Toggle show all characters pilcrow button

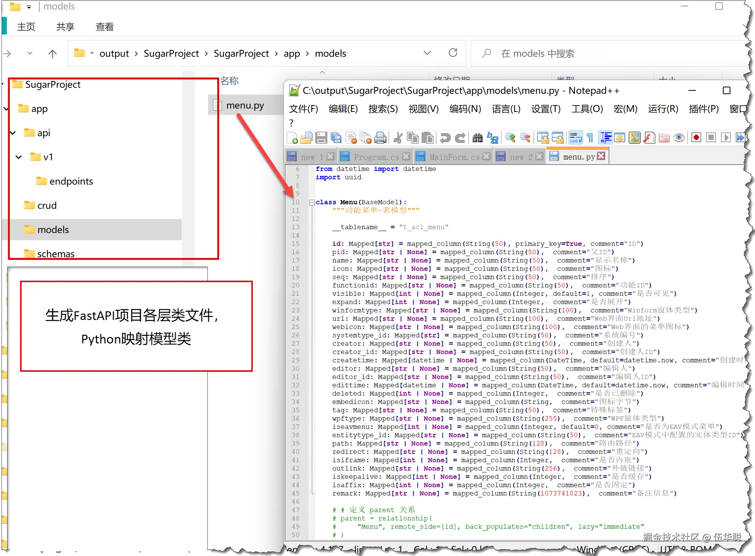pyautogui.click(x=590, y=138)
